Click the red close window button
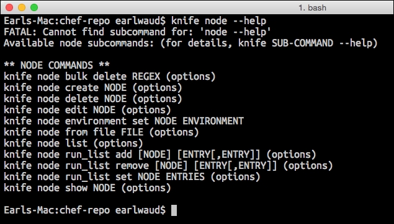 pyautogui.click(x=9, y=7)
